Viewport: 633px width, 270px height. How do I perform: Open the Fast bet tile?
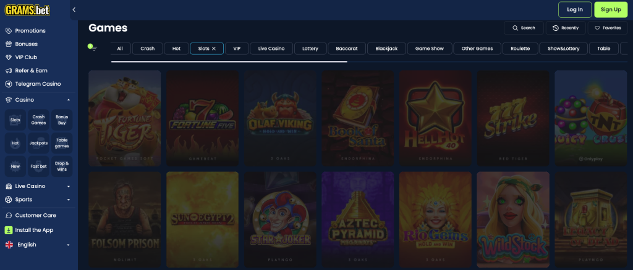(x=39, y=166)
